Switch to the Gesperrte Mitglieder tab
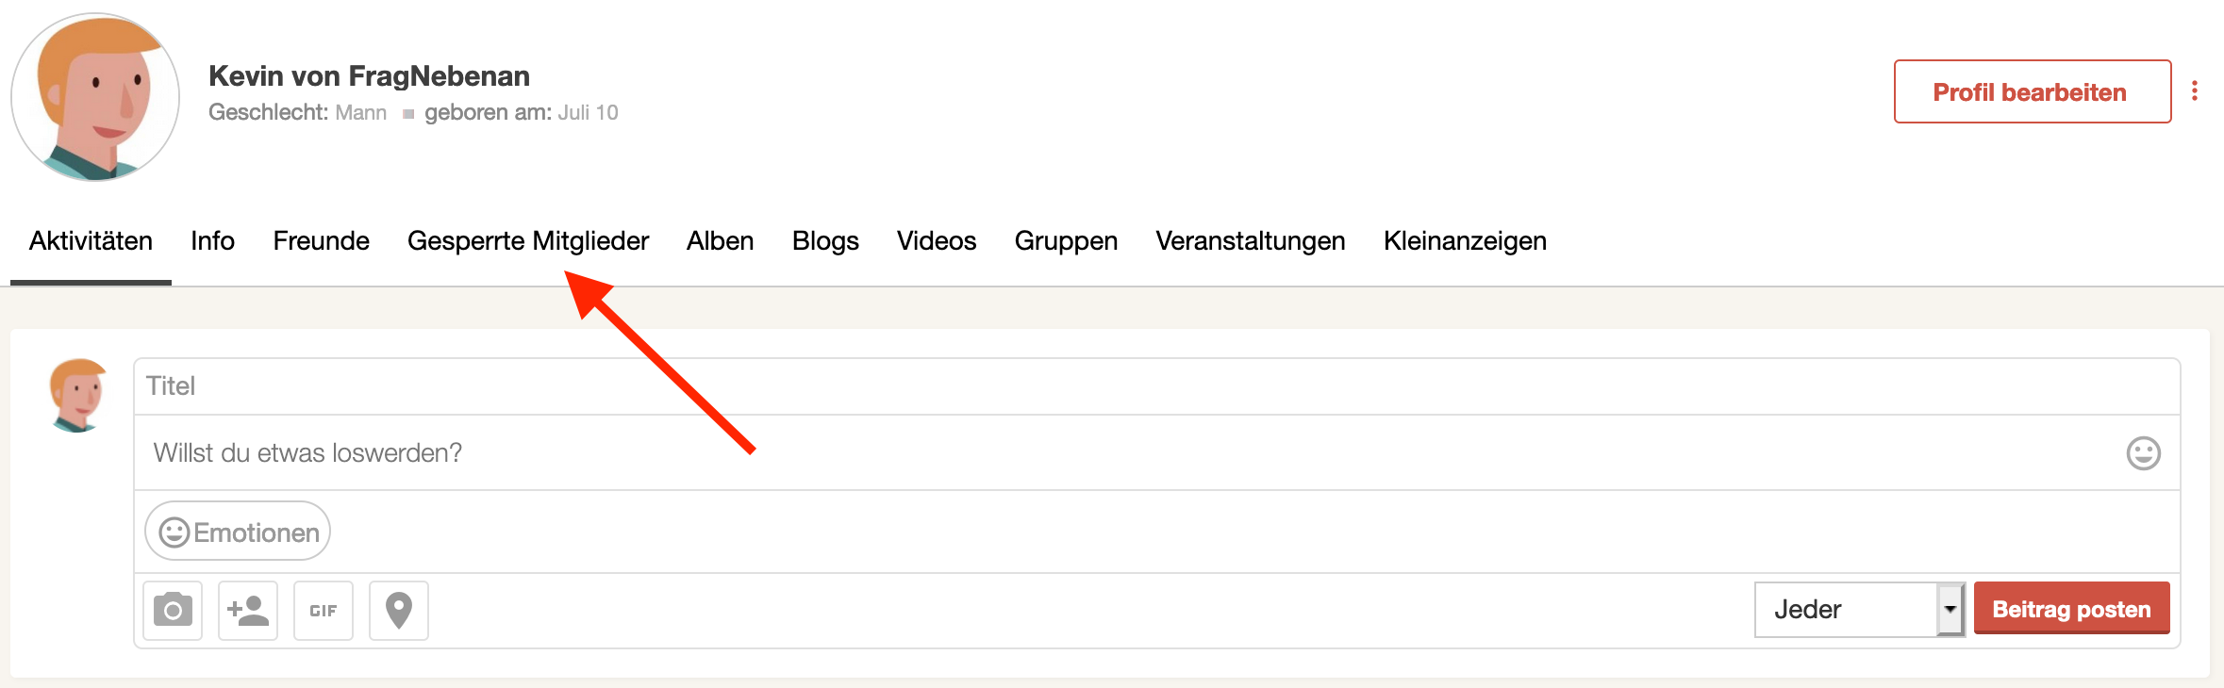This screenshot has width=2224, height=688. pos(528,241)
